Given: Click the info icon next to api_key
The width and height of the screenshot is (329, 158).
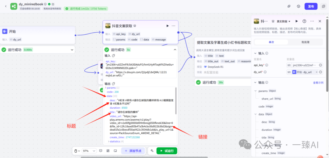Looking at the screenshot, I should coord(266,65).
